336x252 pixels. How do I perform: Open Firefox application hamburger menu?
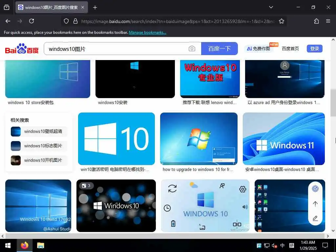pos(328,21)
